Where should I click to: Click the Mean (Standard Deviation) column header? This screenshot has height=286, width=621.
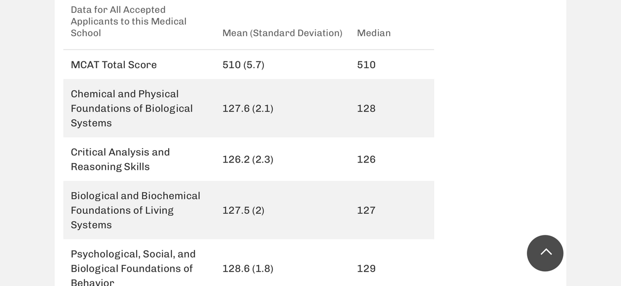[282, 33]
